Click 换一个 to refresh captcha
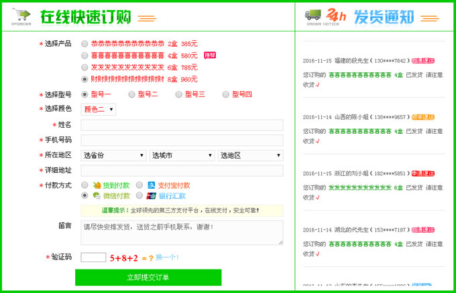The image size is (456, 293). tap(167, 258)
